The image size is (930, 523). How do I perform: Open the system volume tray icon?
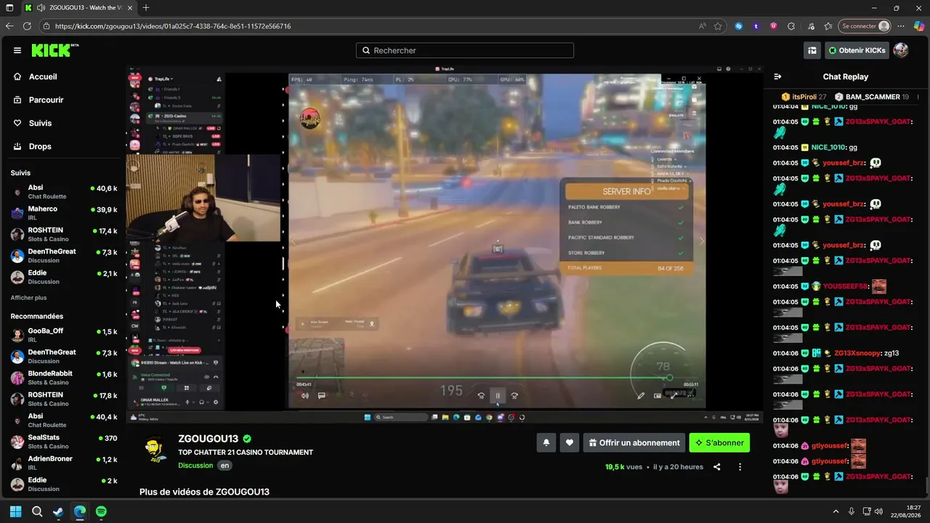tap(879, 511)
